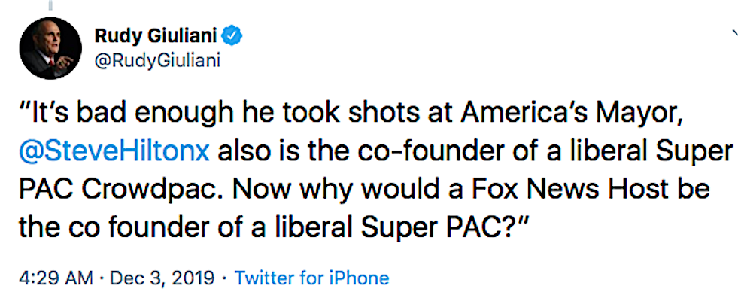Open the tweet options chevron at top right
The image size is (738, 292).
735,33
